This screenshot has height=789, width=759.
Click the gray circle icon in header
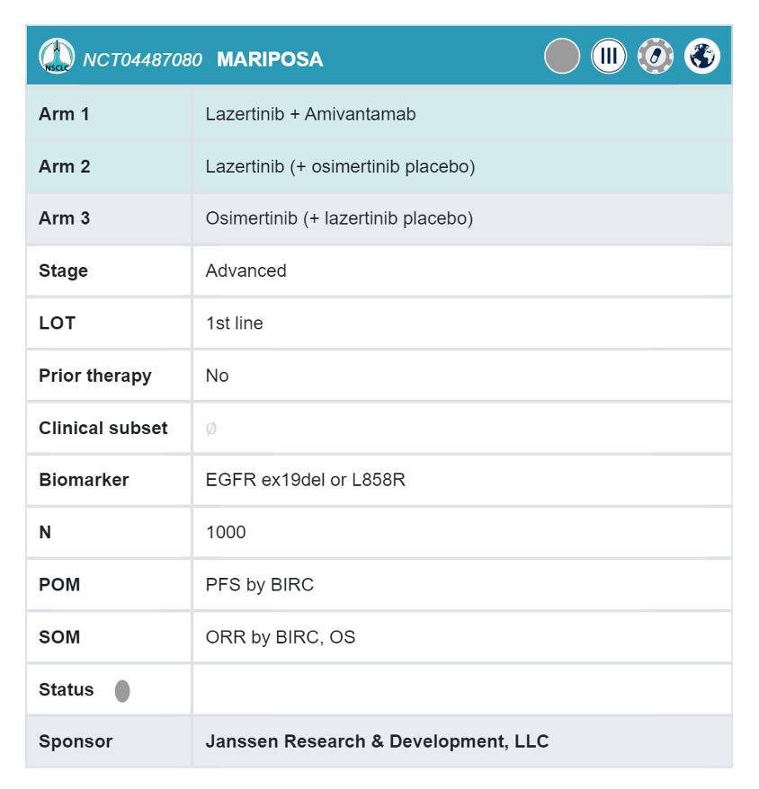pos(562,57)
